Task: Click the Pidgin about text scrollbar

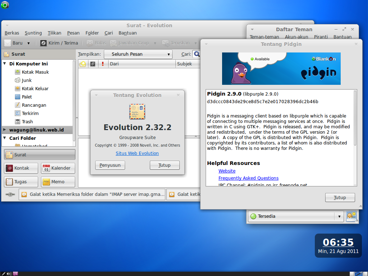Action: pyautogui.click(x=355, y=118)
